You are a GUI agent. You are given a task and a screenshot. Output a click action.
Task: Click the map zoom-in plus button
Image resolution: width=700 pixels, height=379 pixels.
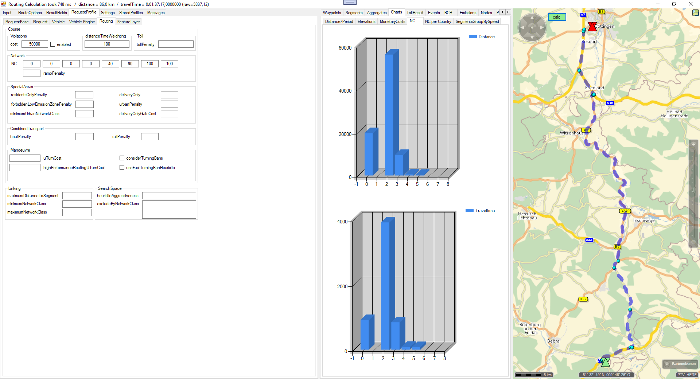pyautogui.click(x=693, y=144)
